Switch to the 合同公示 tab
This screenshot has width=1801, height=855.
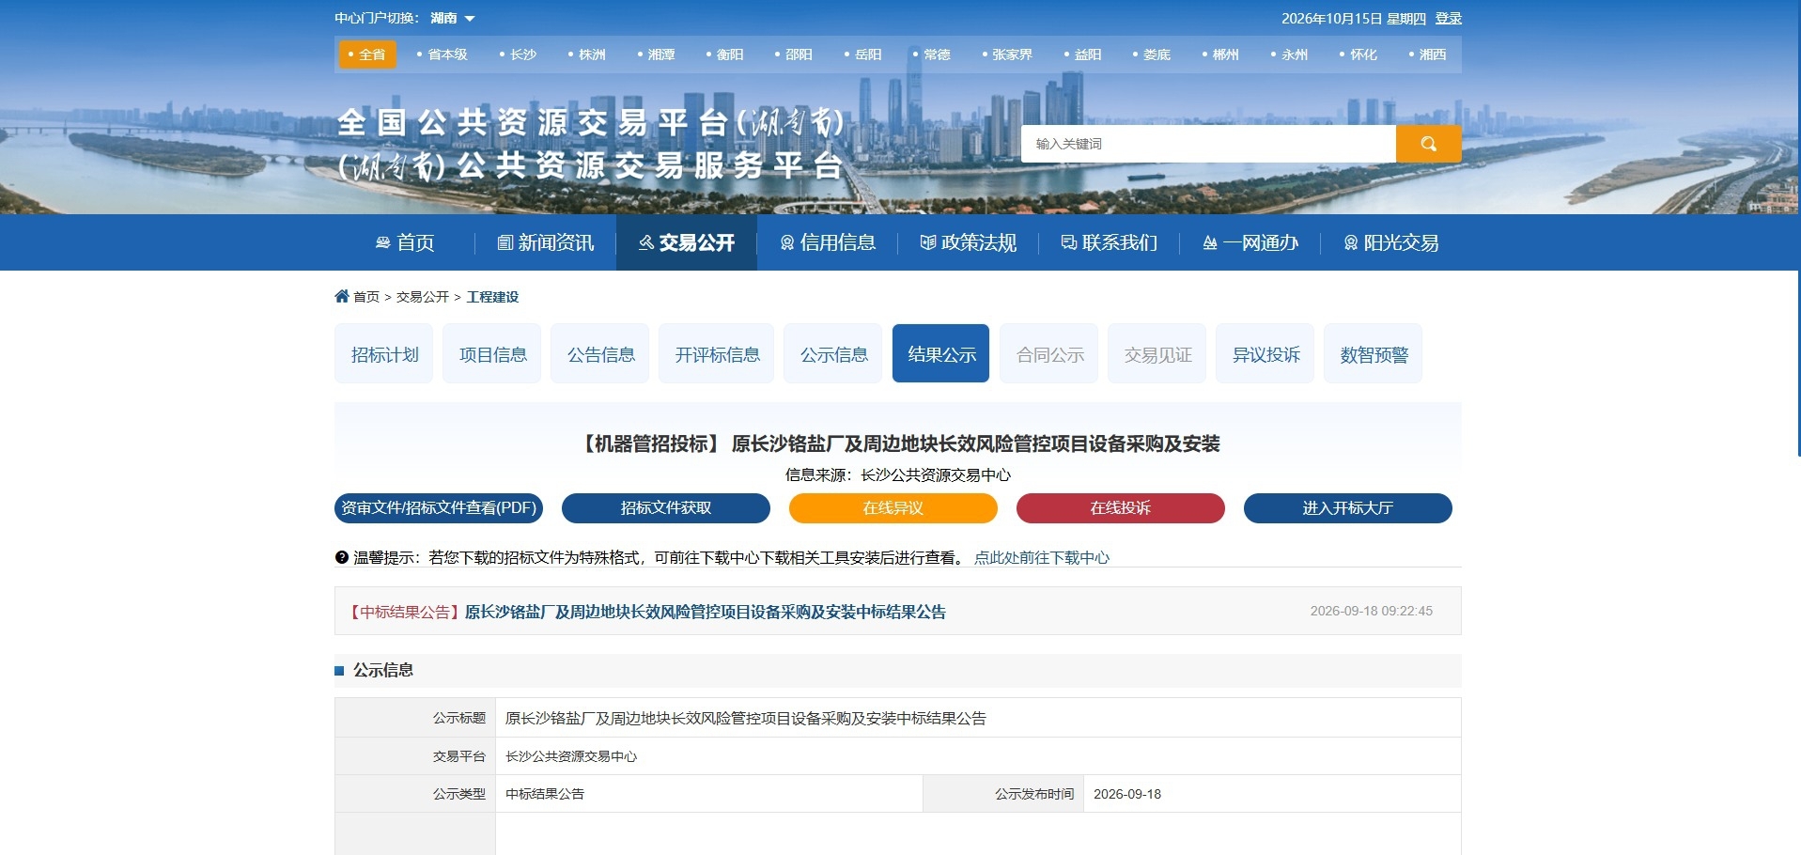(1049, 354)
